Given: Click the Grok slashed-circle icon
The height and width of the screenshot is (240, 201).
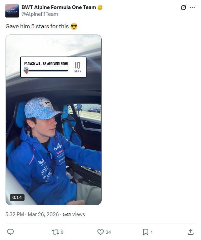Looking at the screenshot, I should point(183,7).
